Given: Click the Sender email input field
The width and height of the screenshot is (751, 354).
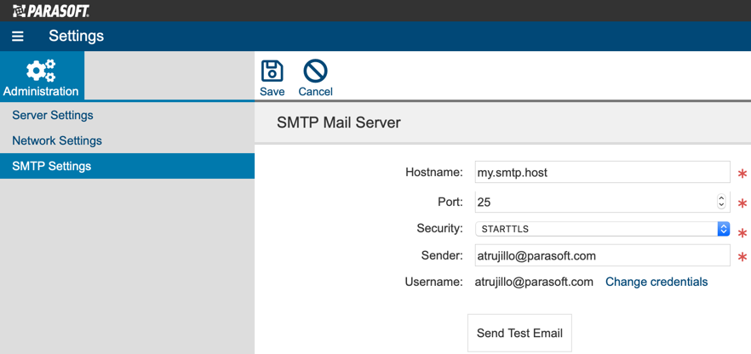Looking at the screenshot, I should click(603, 255).
